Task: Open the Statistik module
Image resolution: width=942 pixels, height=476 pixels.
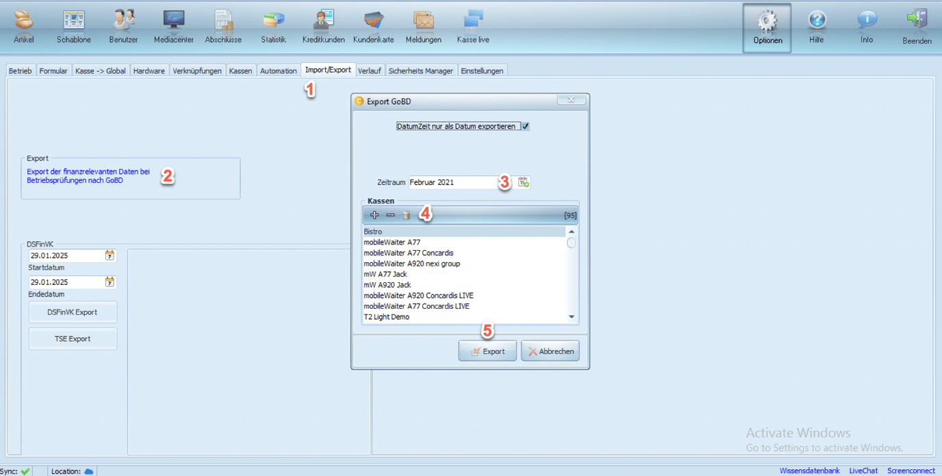Action: [273, 24]
